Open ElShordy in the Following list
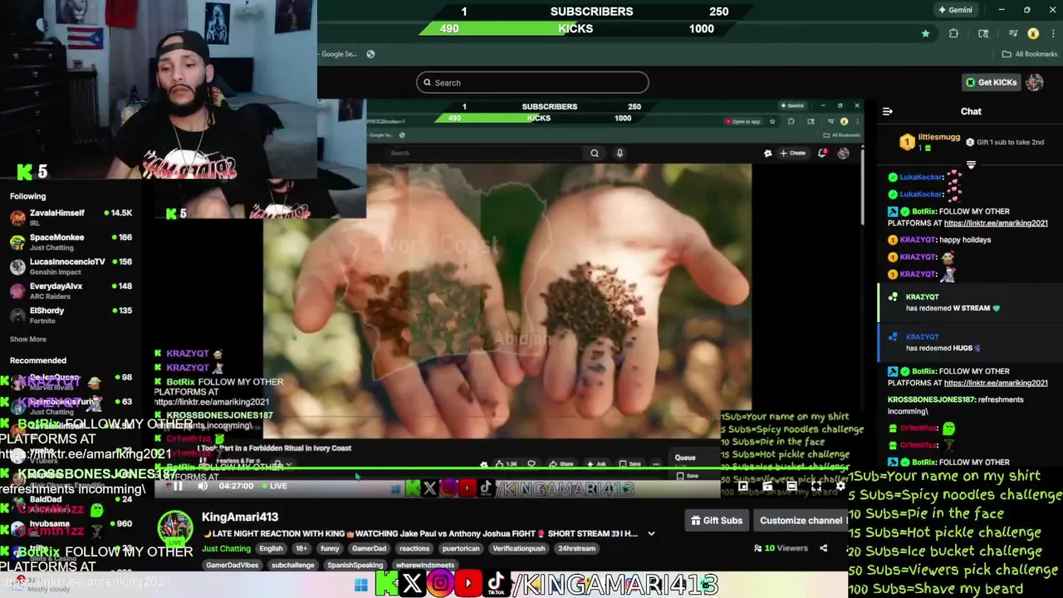The image size is (1063, 598). pos(71,316)
